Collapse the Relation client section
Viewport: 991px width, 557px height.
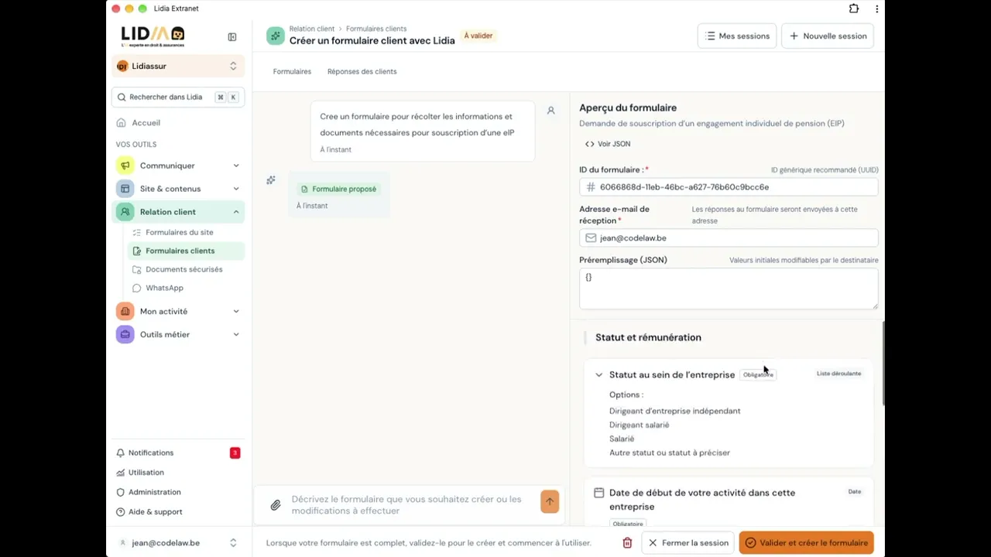click(x=236, y=212)
